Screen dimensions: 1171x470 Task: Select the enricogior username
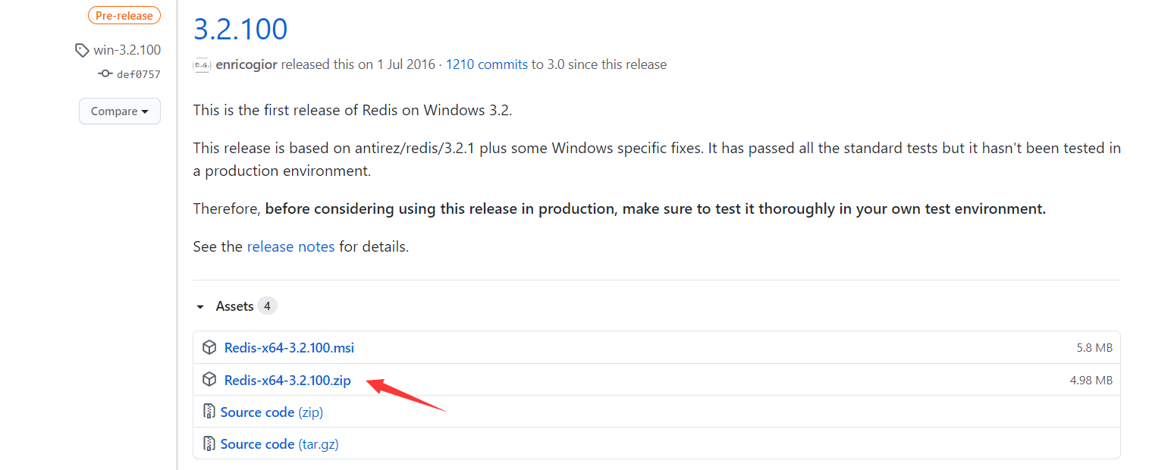[246, 64]
